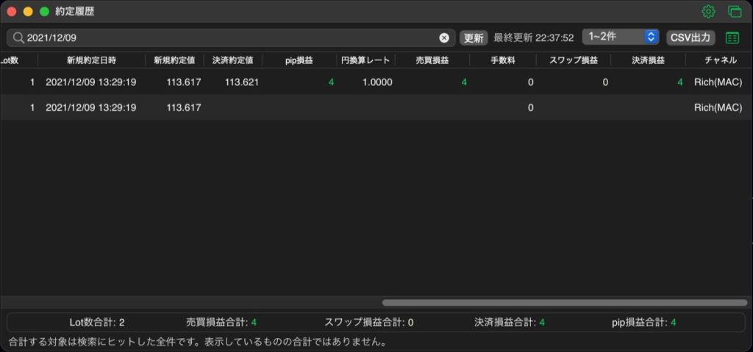Click the green fullscreen window button
Image resolution: width=753 pixels, height=352 pixels.
pos(44,12)
